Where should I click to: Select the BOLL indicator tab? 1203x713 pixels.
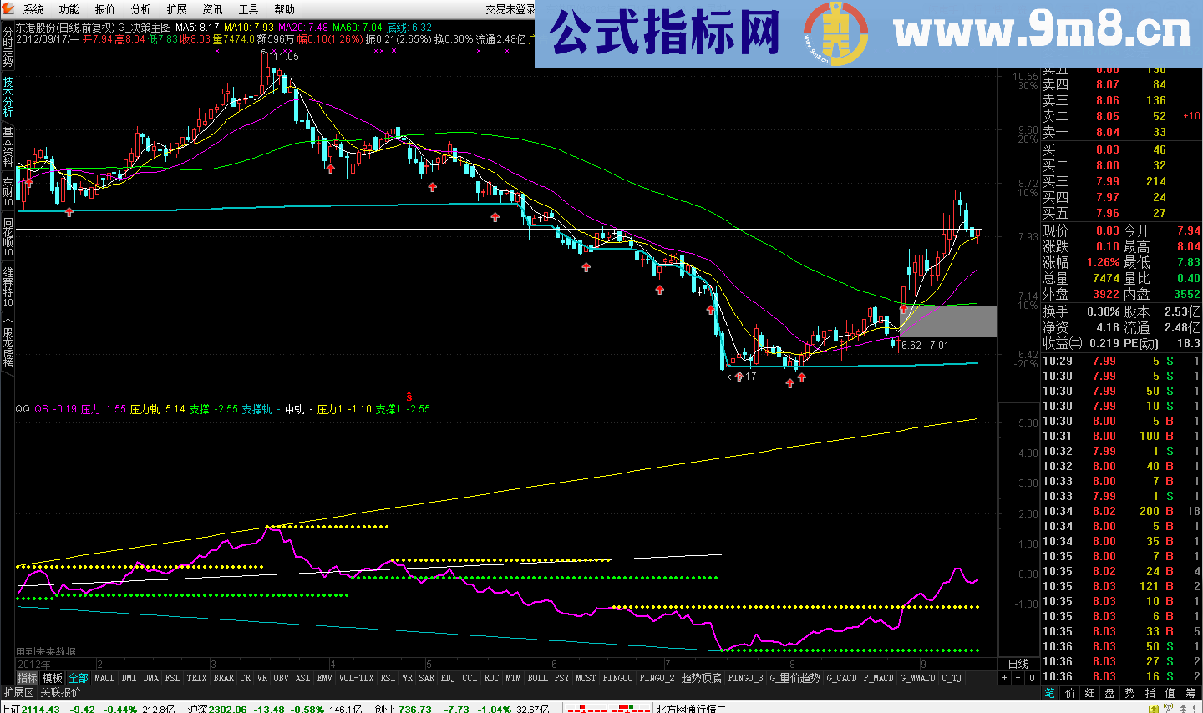(537, 678)
